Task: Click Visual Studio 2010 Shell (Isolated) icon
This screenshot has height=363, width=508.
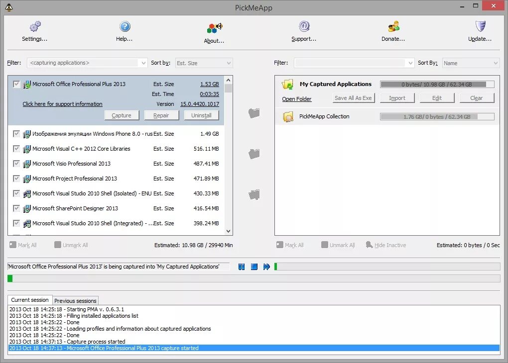Action: (x=27, y=193)
